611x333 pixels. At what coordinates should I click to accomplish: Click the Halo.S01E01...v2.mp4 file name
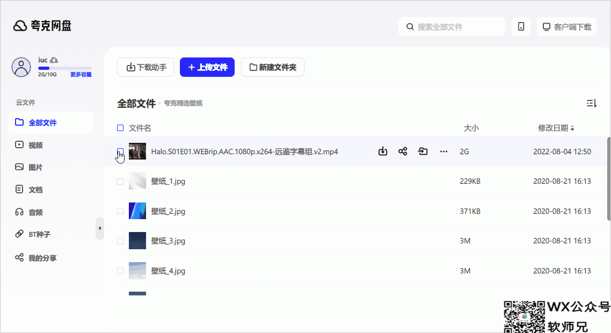pos(244,151)
